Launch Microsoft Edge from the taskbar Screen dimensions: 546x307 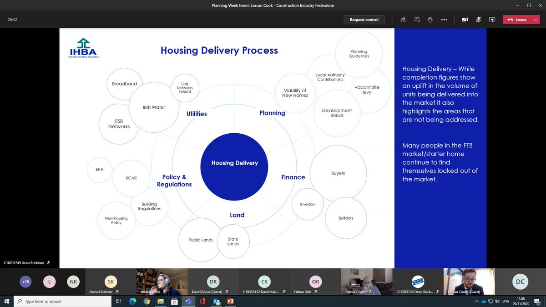click(x=132, y=301)
